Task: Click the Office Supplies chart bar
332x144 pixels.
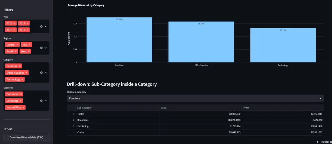Action: (x=201, y=42)
